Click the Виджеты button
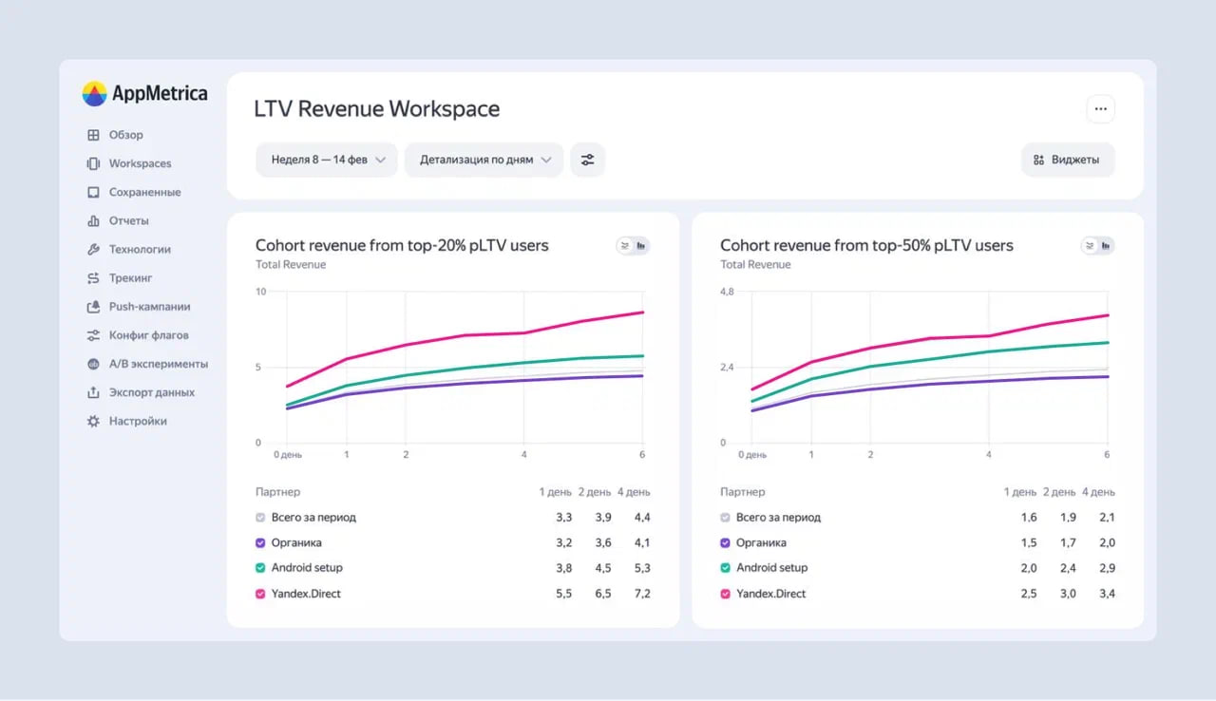Viewport: 1216px width, 701px height. 1067,160
